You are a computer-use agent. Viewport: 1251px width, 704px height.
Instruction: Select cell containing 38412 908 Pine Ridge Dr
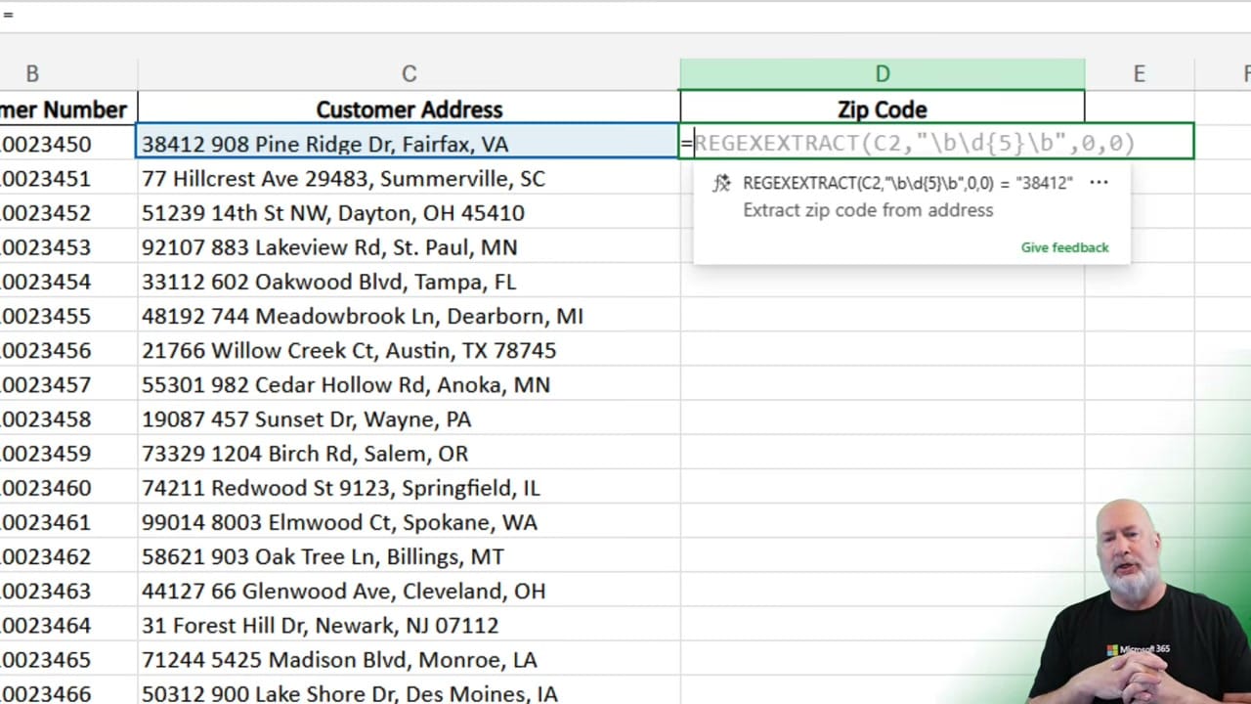coord(409,144)
